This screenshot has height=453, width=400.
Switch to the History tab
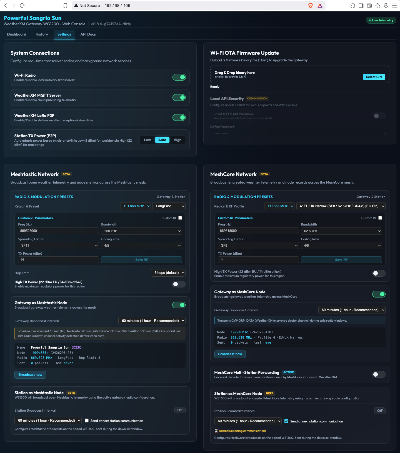[42, 34]
